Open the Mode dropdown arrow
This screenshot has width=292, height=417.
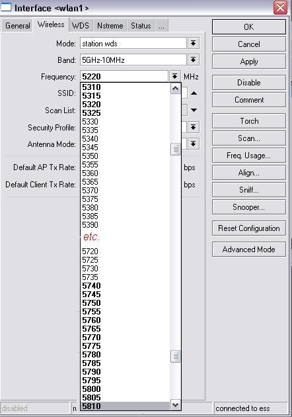tap(194, 43)
